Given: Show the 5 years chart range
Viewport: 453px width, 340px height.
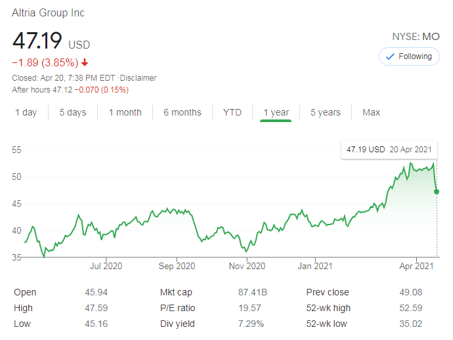Looking at the screenshot, I should click(326, 112).
